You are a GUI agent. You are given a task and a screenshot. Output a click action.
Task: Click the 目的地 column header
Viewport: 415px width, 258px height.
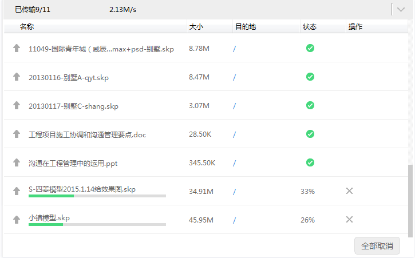coord(246,27)
